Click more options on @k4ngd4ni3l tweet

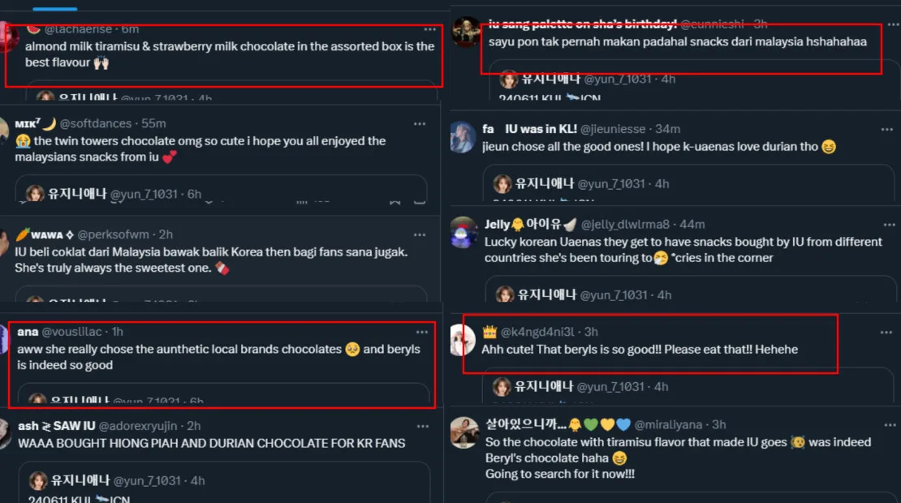coord(886,332)
